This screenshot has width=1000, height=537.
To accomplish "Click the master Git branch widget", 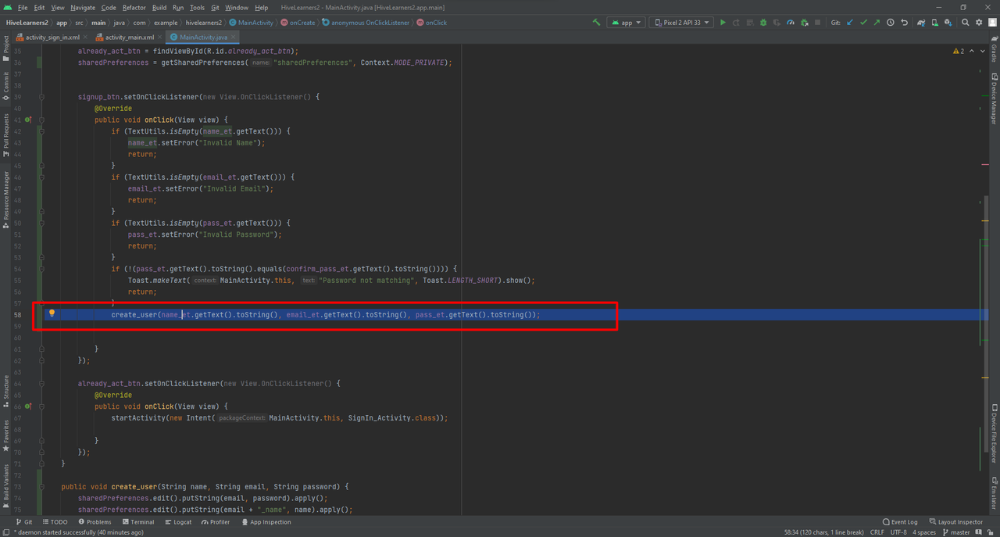I will 957,532.
